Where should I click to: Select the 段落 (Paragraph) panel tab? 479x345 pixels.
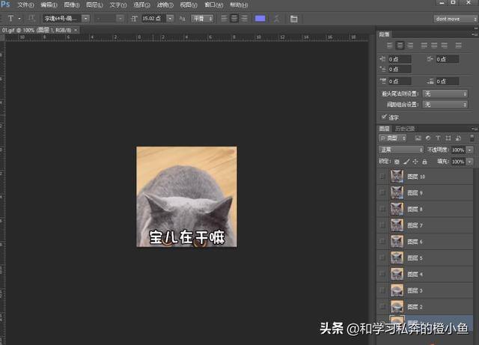(x=384, y=34)
